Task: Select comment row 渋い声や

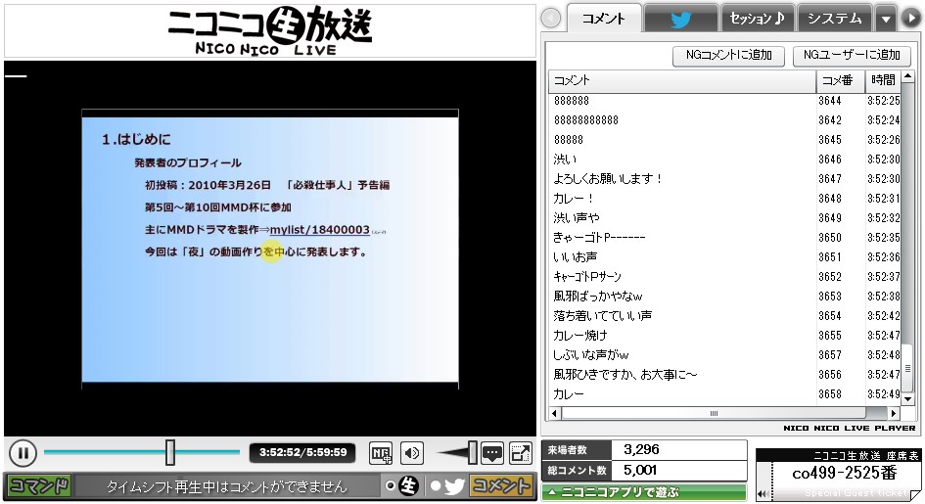Action: (724, 218)
